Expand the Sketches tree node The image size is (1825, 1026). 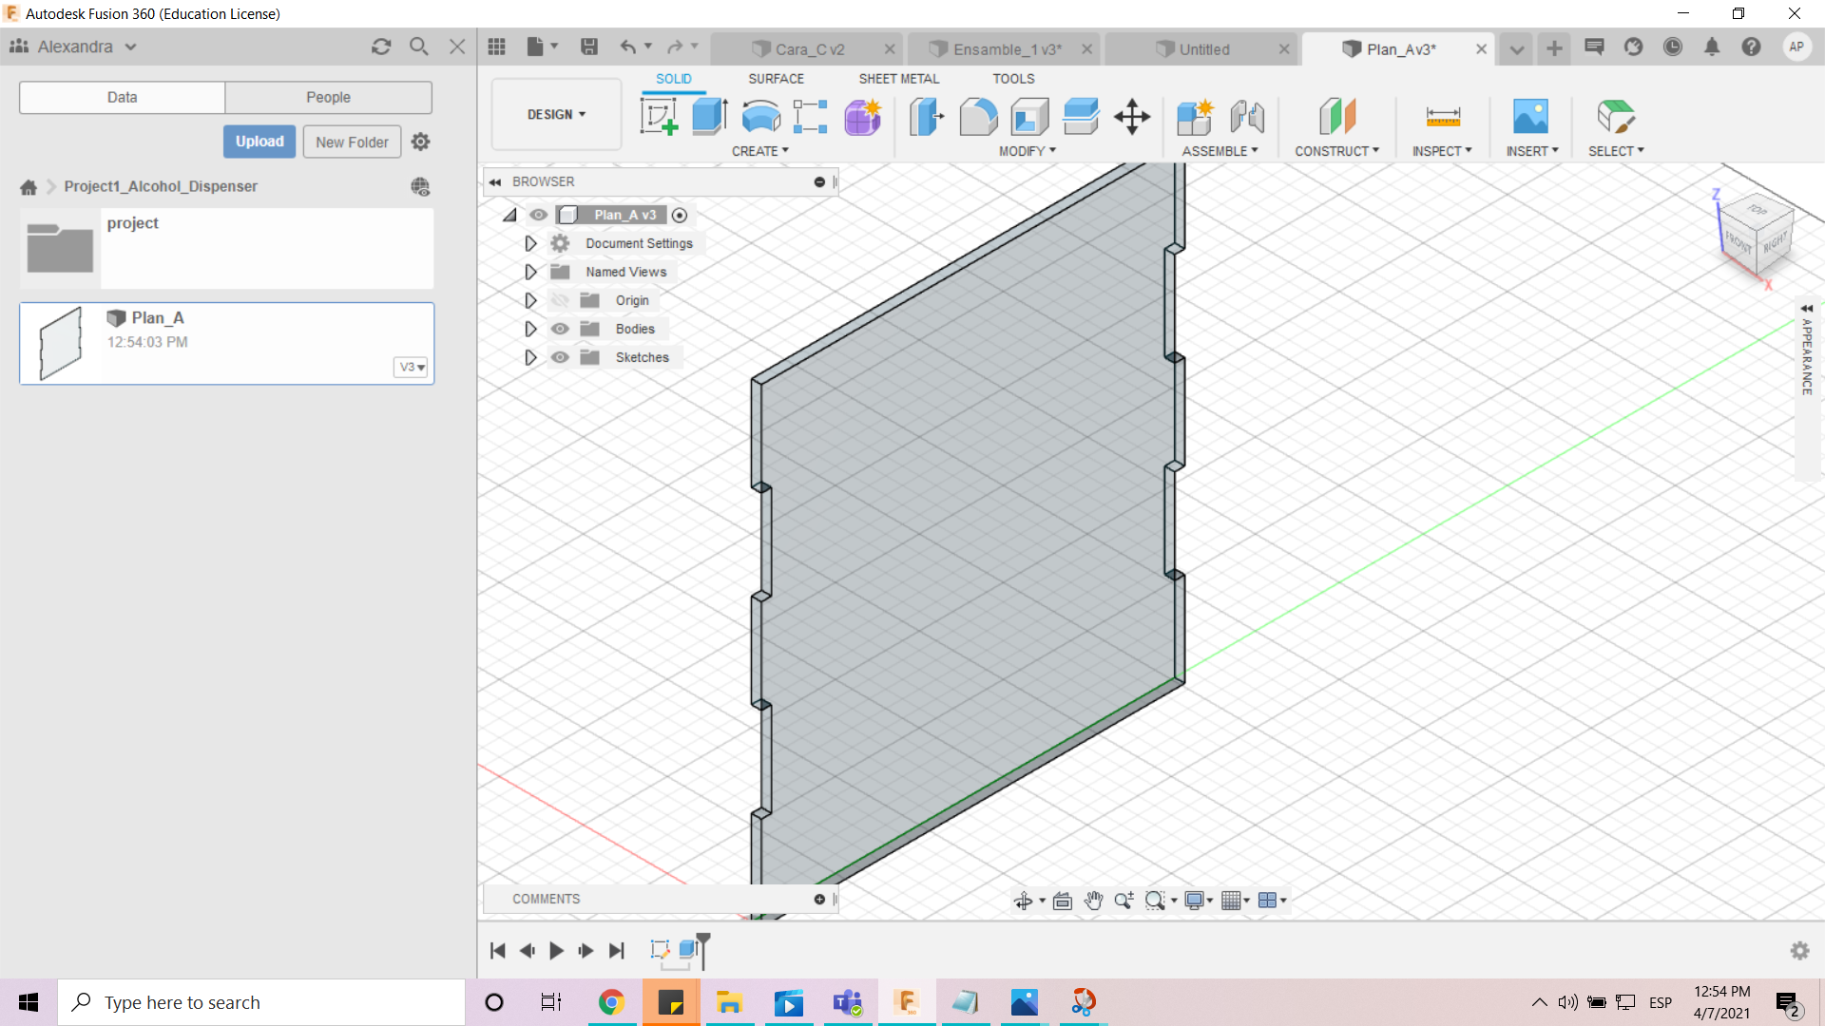[530, 357]
